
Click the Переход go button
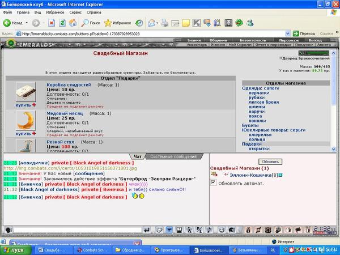point(304,33)
